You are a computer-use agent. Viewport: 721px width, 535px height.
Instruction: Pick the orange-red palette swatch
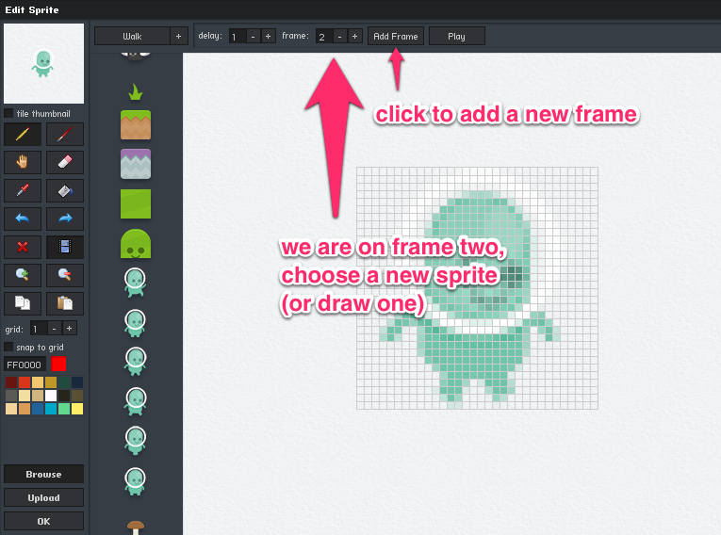pyautogui.click(x=25, y=382)
